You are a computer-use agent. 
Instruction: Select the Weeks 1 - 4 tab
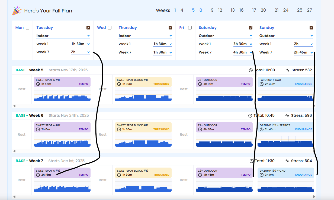pyautogui.click(x=179, y=10)
